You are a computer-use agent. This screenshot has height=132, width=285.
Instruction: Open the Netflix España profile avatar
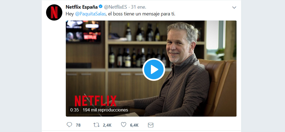coord(54,12)
